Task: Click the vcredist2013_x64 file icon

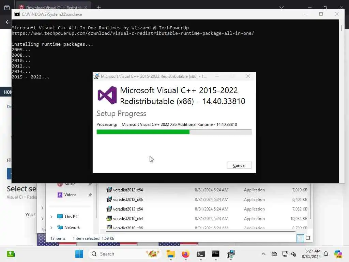Action: point(109,209)
